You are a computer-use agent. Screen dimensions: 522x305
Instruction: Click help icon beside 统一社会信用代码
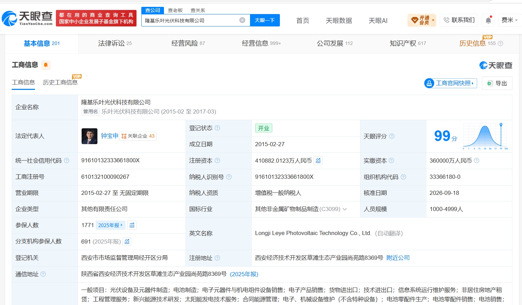tap(67, 161)
